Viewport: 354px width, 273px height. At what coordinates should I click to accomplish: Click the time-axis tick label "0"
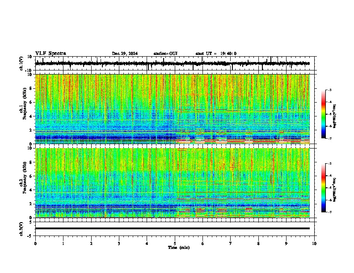click(x=35, y=244)
